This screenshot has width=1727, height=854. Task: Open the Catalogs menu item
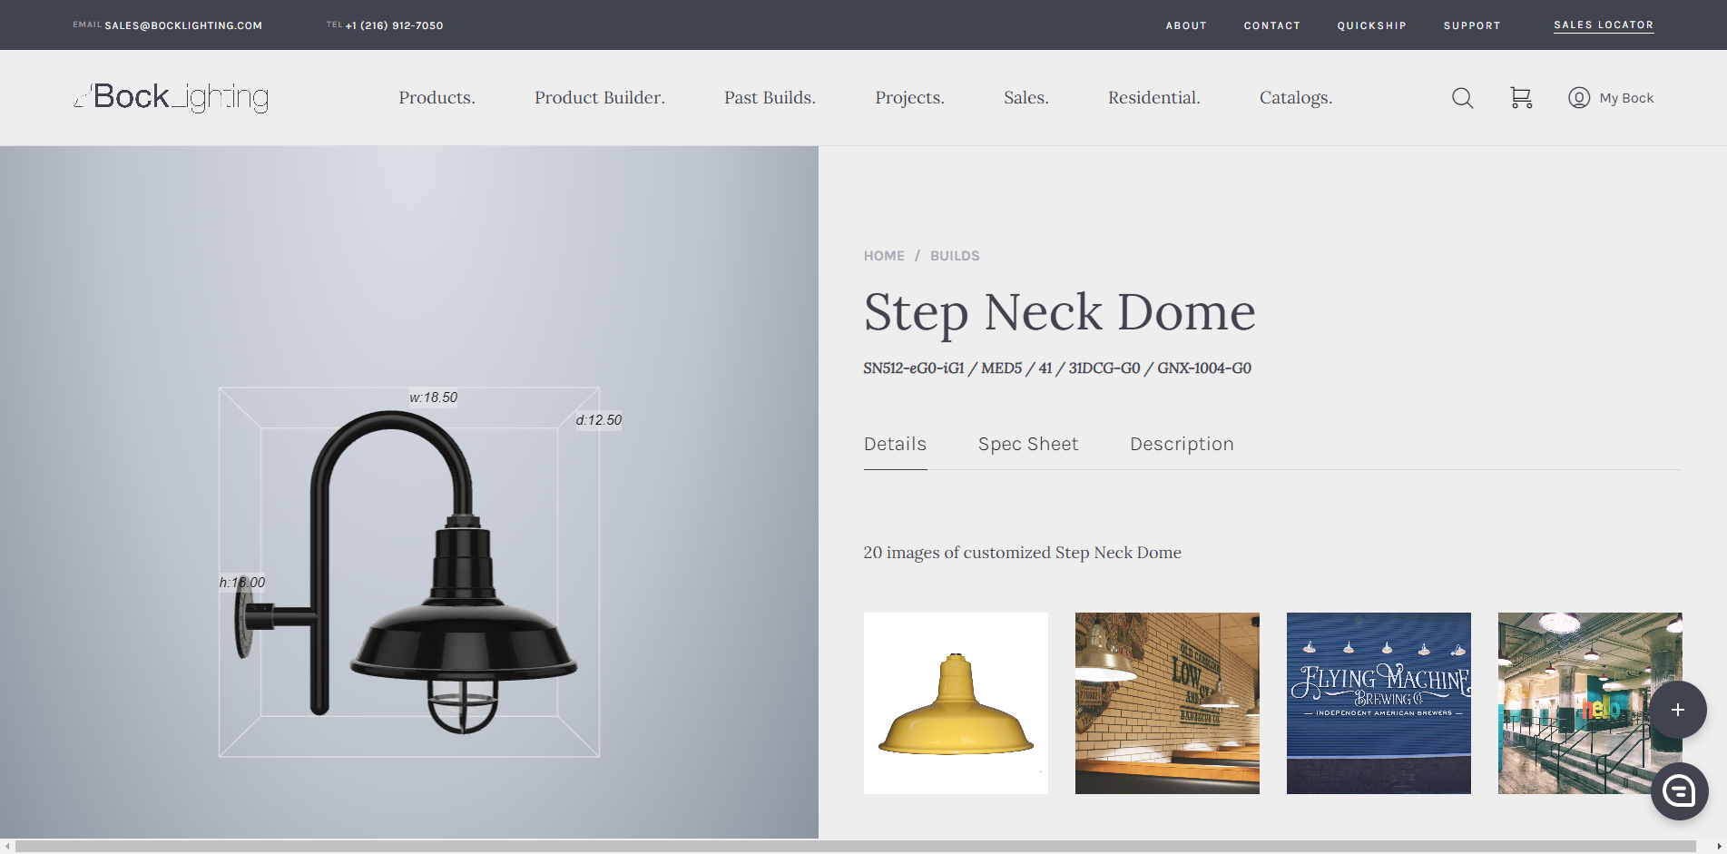(x=1295, y=98)
